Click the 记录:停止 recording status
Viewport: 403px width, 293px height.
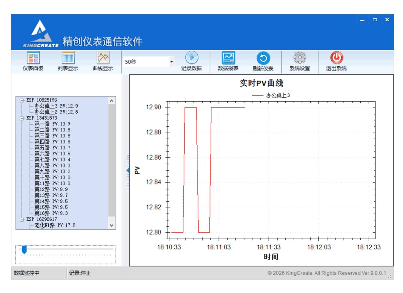click(x=79, y=273)
